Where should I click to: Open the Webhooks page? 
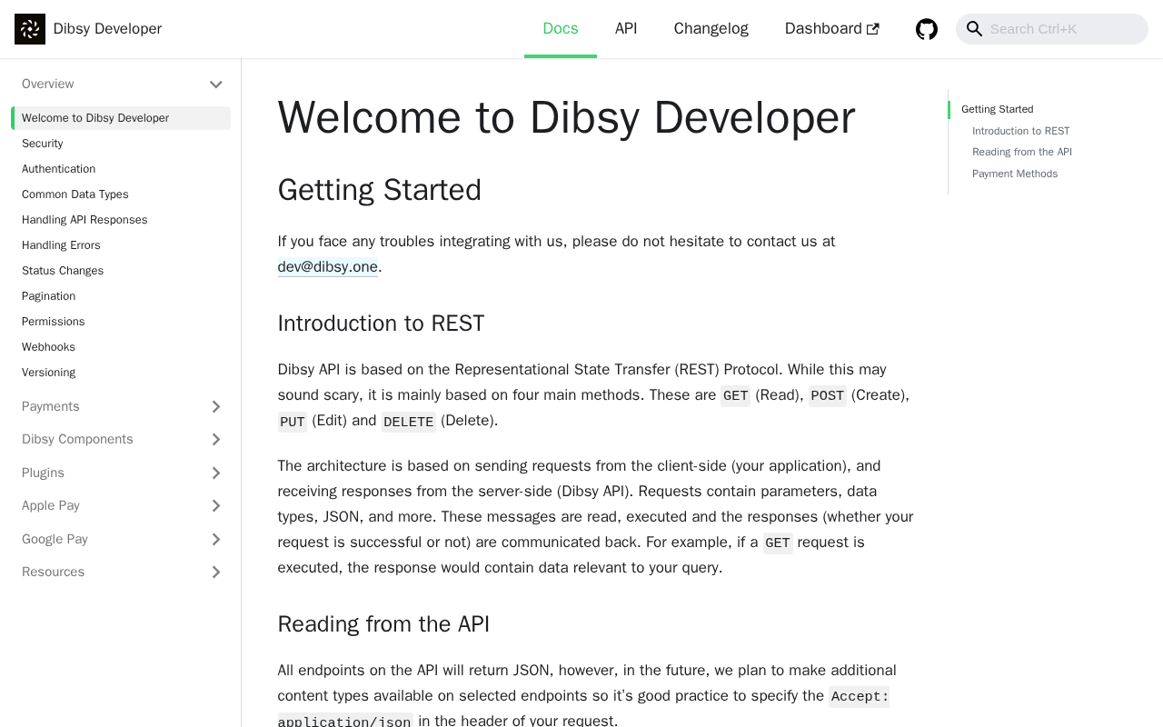(x=121, y=347)
